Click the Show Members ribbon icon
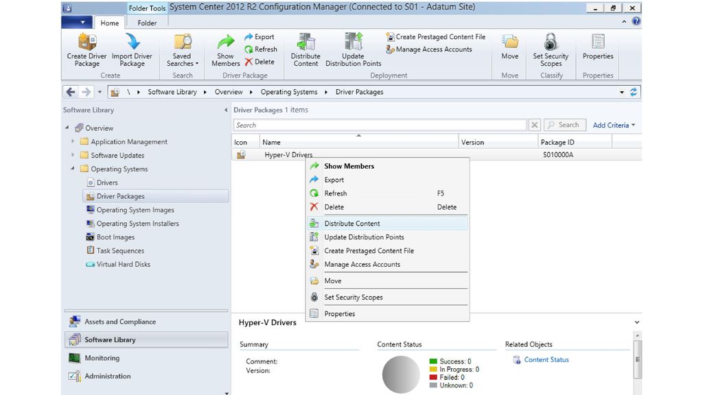The height and width of the screenshot is (395, 703). coord(225,49)
